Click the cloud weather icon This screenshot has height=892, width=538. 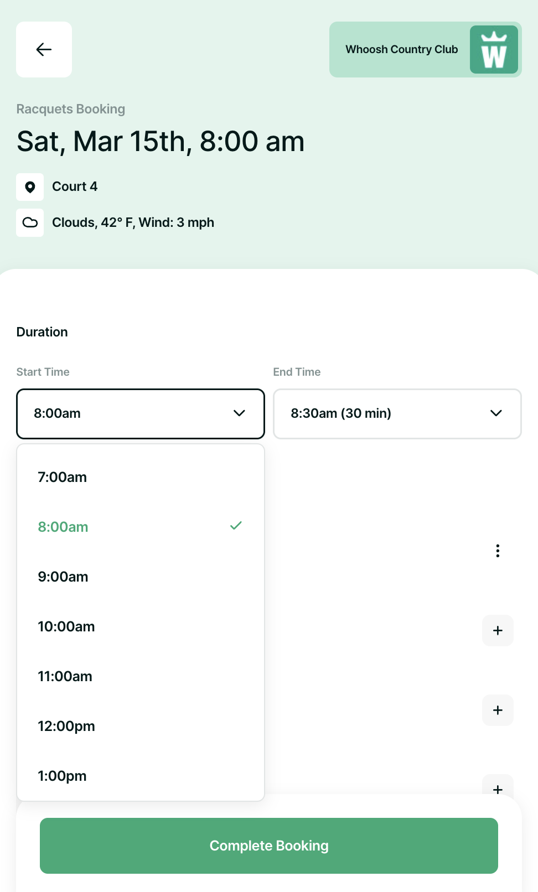pos(30,222)
